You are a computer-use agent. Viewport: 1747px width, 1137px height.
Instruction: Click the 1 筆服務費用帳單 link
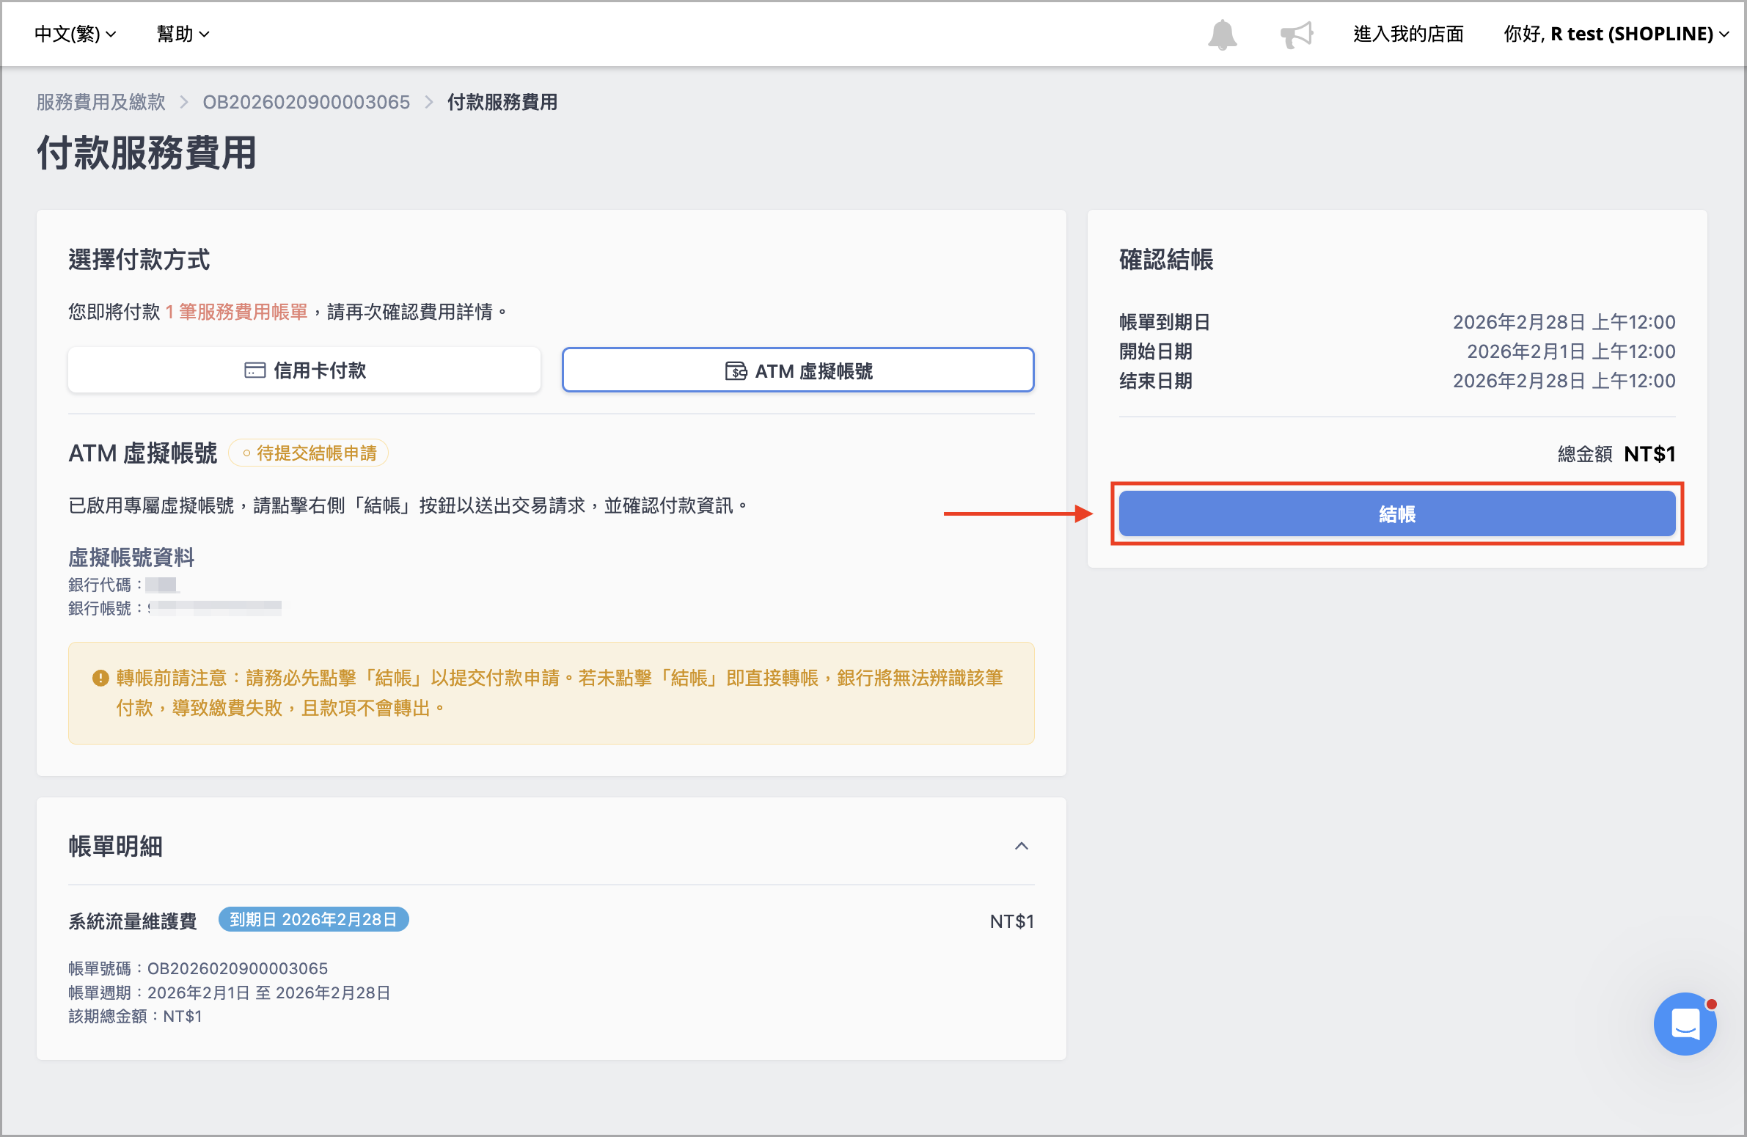[236, 312]
